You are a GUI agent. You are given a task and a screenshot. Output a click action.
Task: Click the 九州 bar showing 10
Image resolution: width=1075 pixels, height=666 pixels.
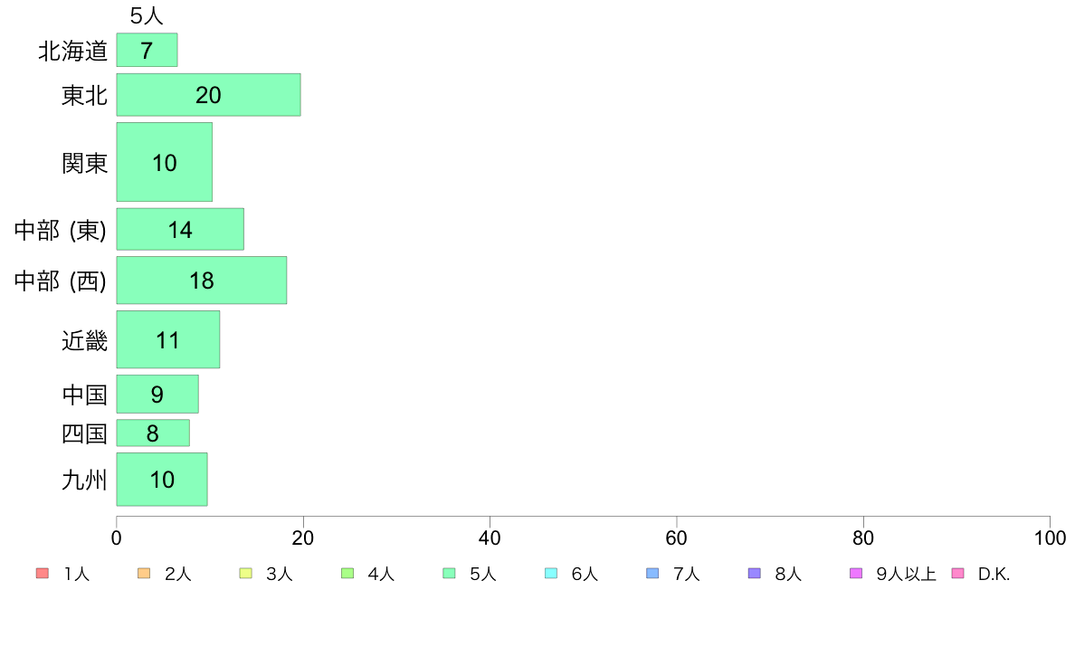(x=162, y=480)
